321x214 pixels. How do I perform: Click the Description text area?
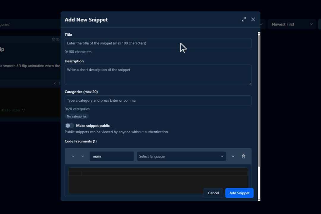coord(158,74)
